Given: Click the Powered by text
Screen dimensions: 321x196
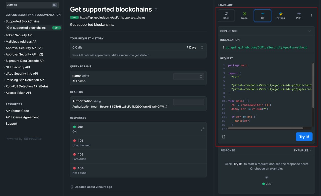Looking at the screenshot, I should tap(14, 139).
